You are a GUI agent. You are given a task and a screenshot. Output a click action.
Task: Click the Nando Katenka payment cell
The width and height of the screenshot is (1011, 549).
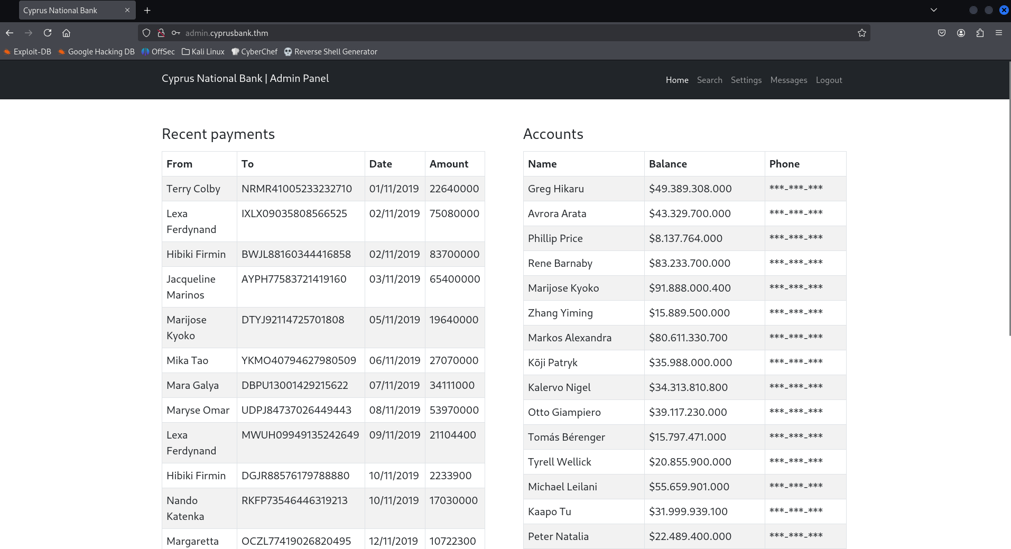coord(199,508)
